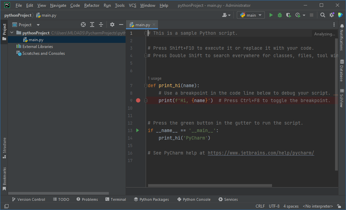Screen dimensions: 346x210
Task: Click the Analyzing inspection indicator
Action: 325,34
